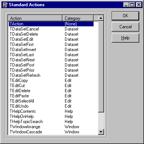Select the TEditCopy action
Image resolution: width=144 pixels, height=144 pixels.
pyautogui.click(x=51, y=80)
